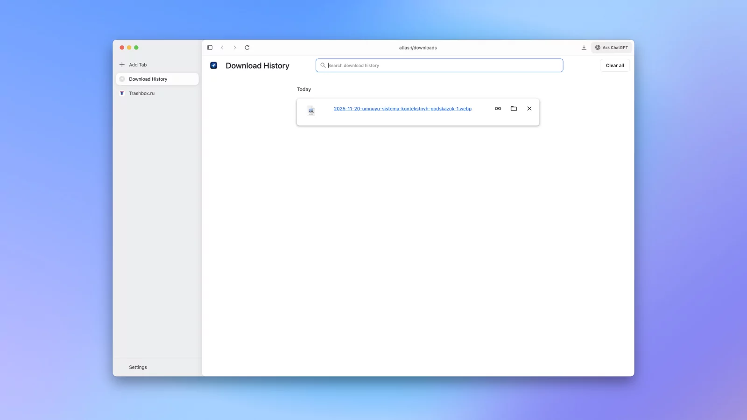Reload the downloads page
This screenshot has height=420, width=747.
pyautogui.click(x=247, y=48)
